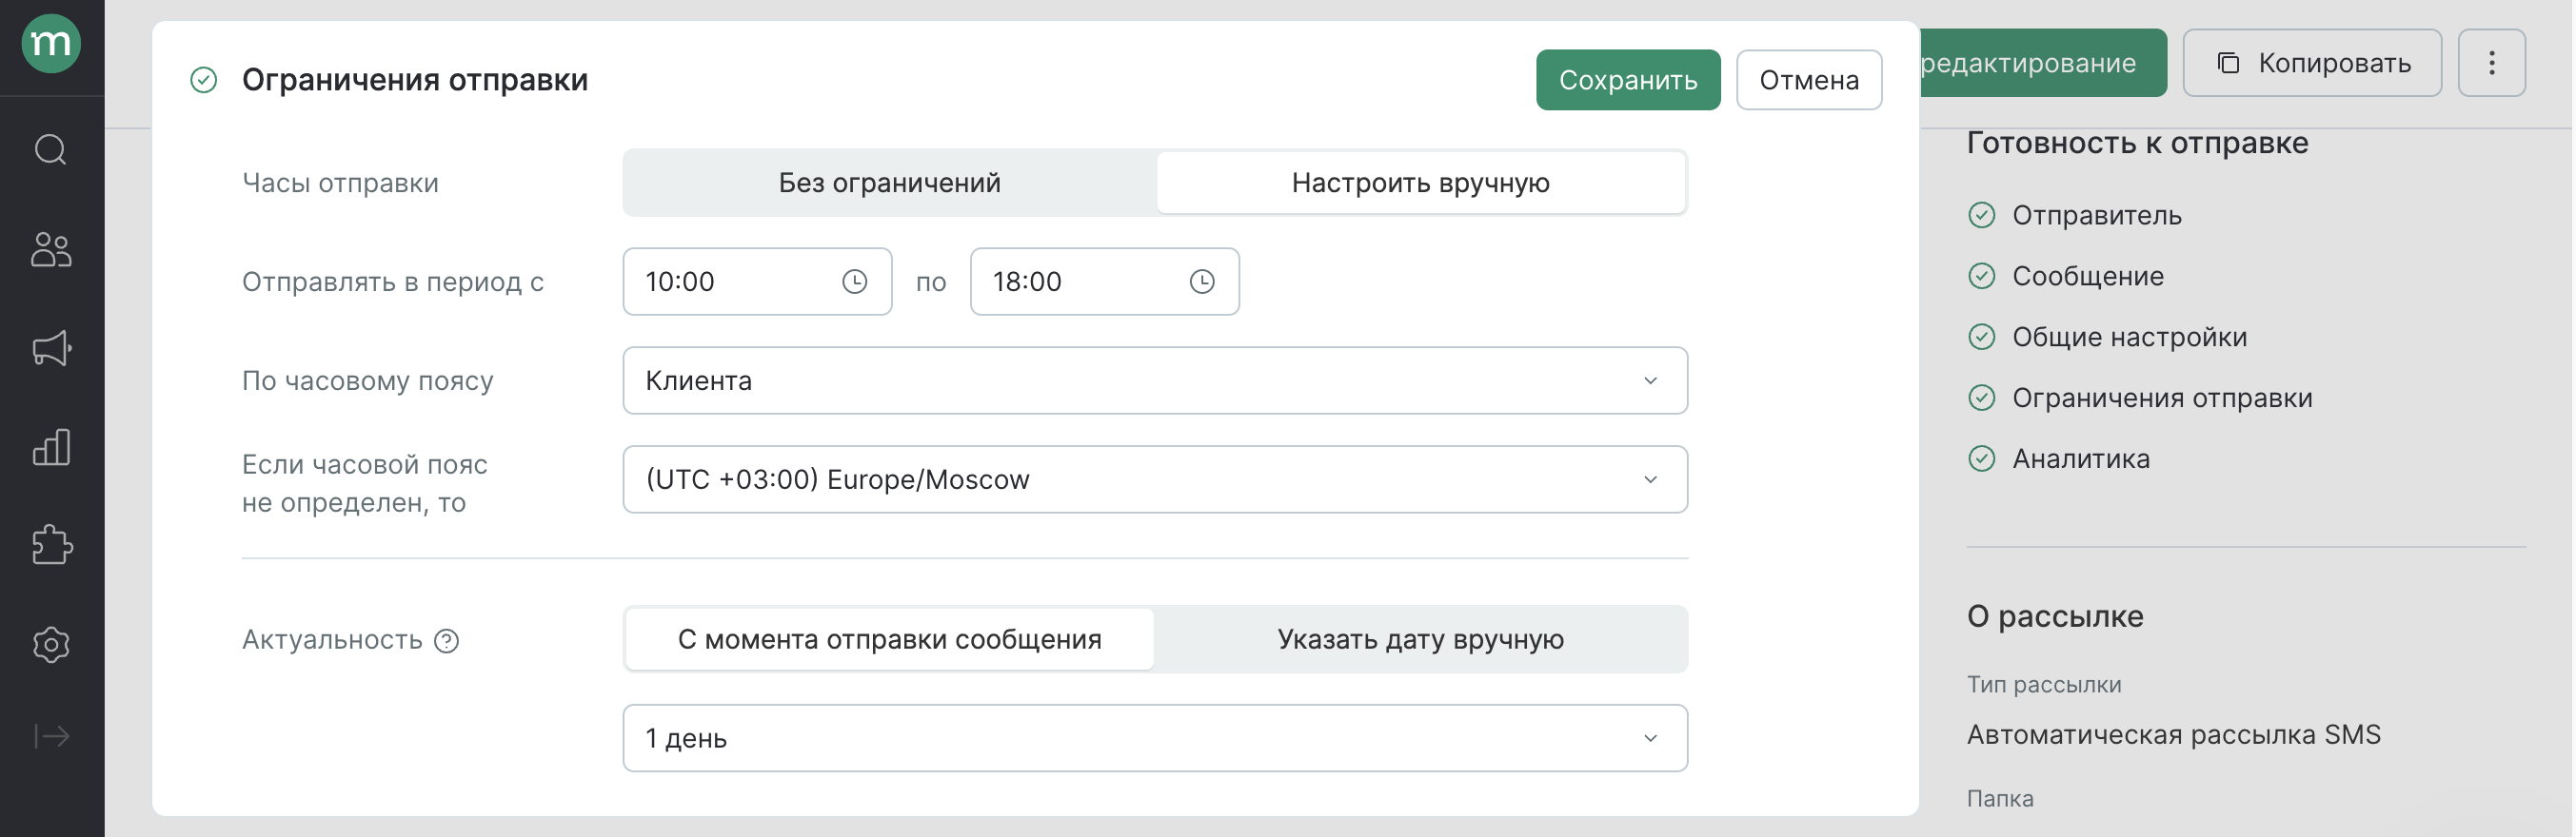This screenshot has width=2576, height=837.
Task: Open campaigns via the megaphone icon
Action: (51, 347)
